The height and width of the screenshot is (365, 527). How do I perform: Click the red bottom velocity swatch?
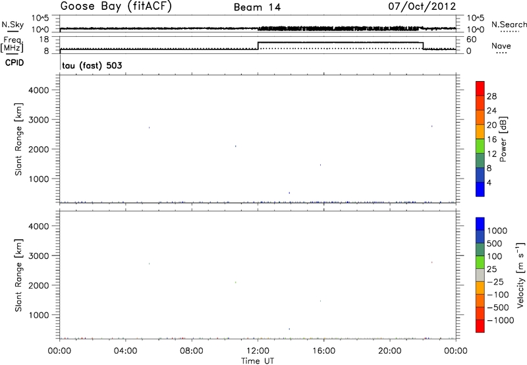(480, 326)
